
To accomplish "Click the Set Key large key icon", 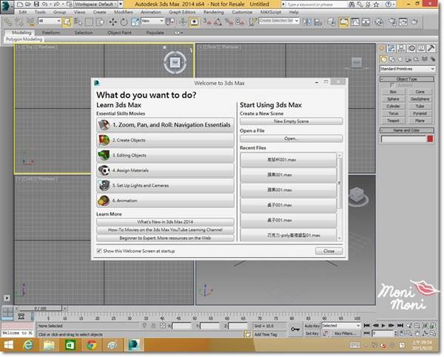I will [295, 329].
